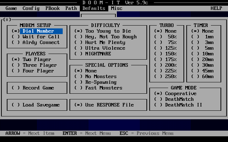This screenshot has width=228, height=142.
Task: Close the dialog using the window close box
Action: (x=7, y=20)
